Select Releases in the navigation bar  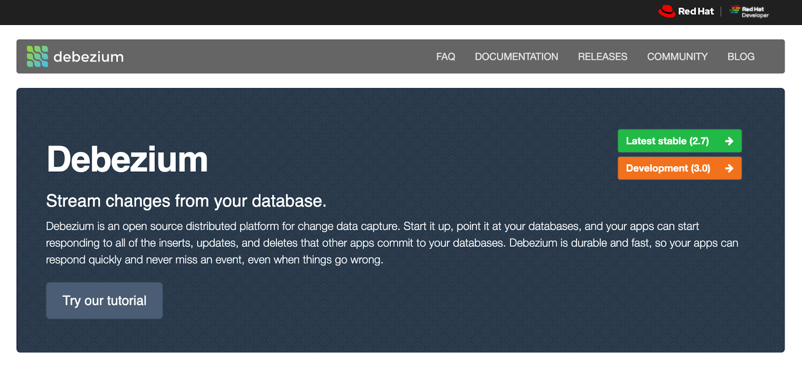(602, 57)
